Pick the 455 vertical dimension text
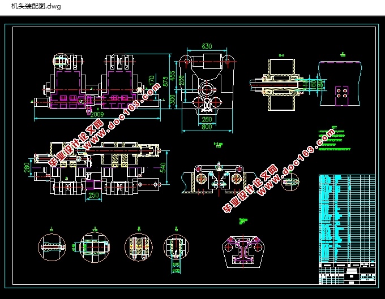The height and width of the screenshot is (299, 385). coord(173,76)
